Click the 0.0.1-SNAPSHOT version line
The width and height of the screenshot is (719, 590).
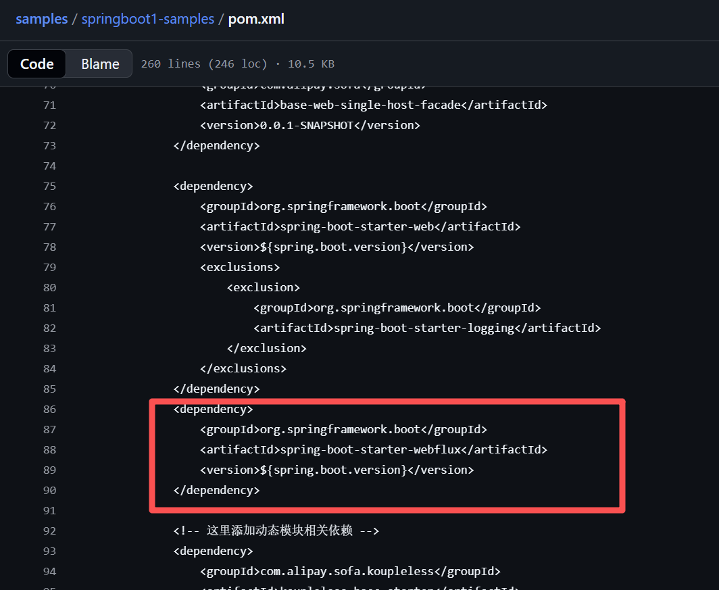click(x=310, y=125)
